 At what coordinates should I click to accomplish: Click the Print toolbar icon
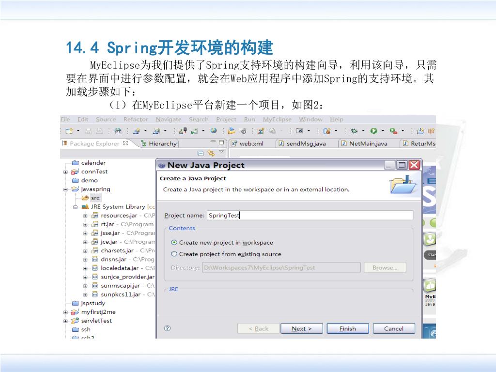click(99, 131)
